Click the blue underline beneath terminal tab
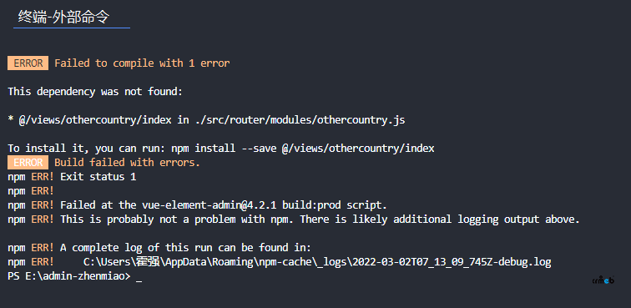Screen dimensions: 631x308 pyautogui.click(x=72, y=28)
